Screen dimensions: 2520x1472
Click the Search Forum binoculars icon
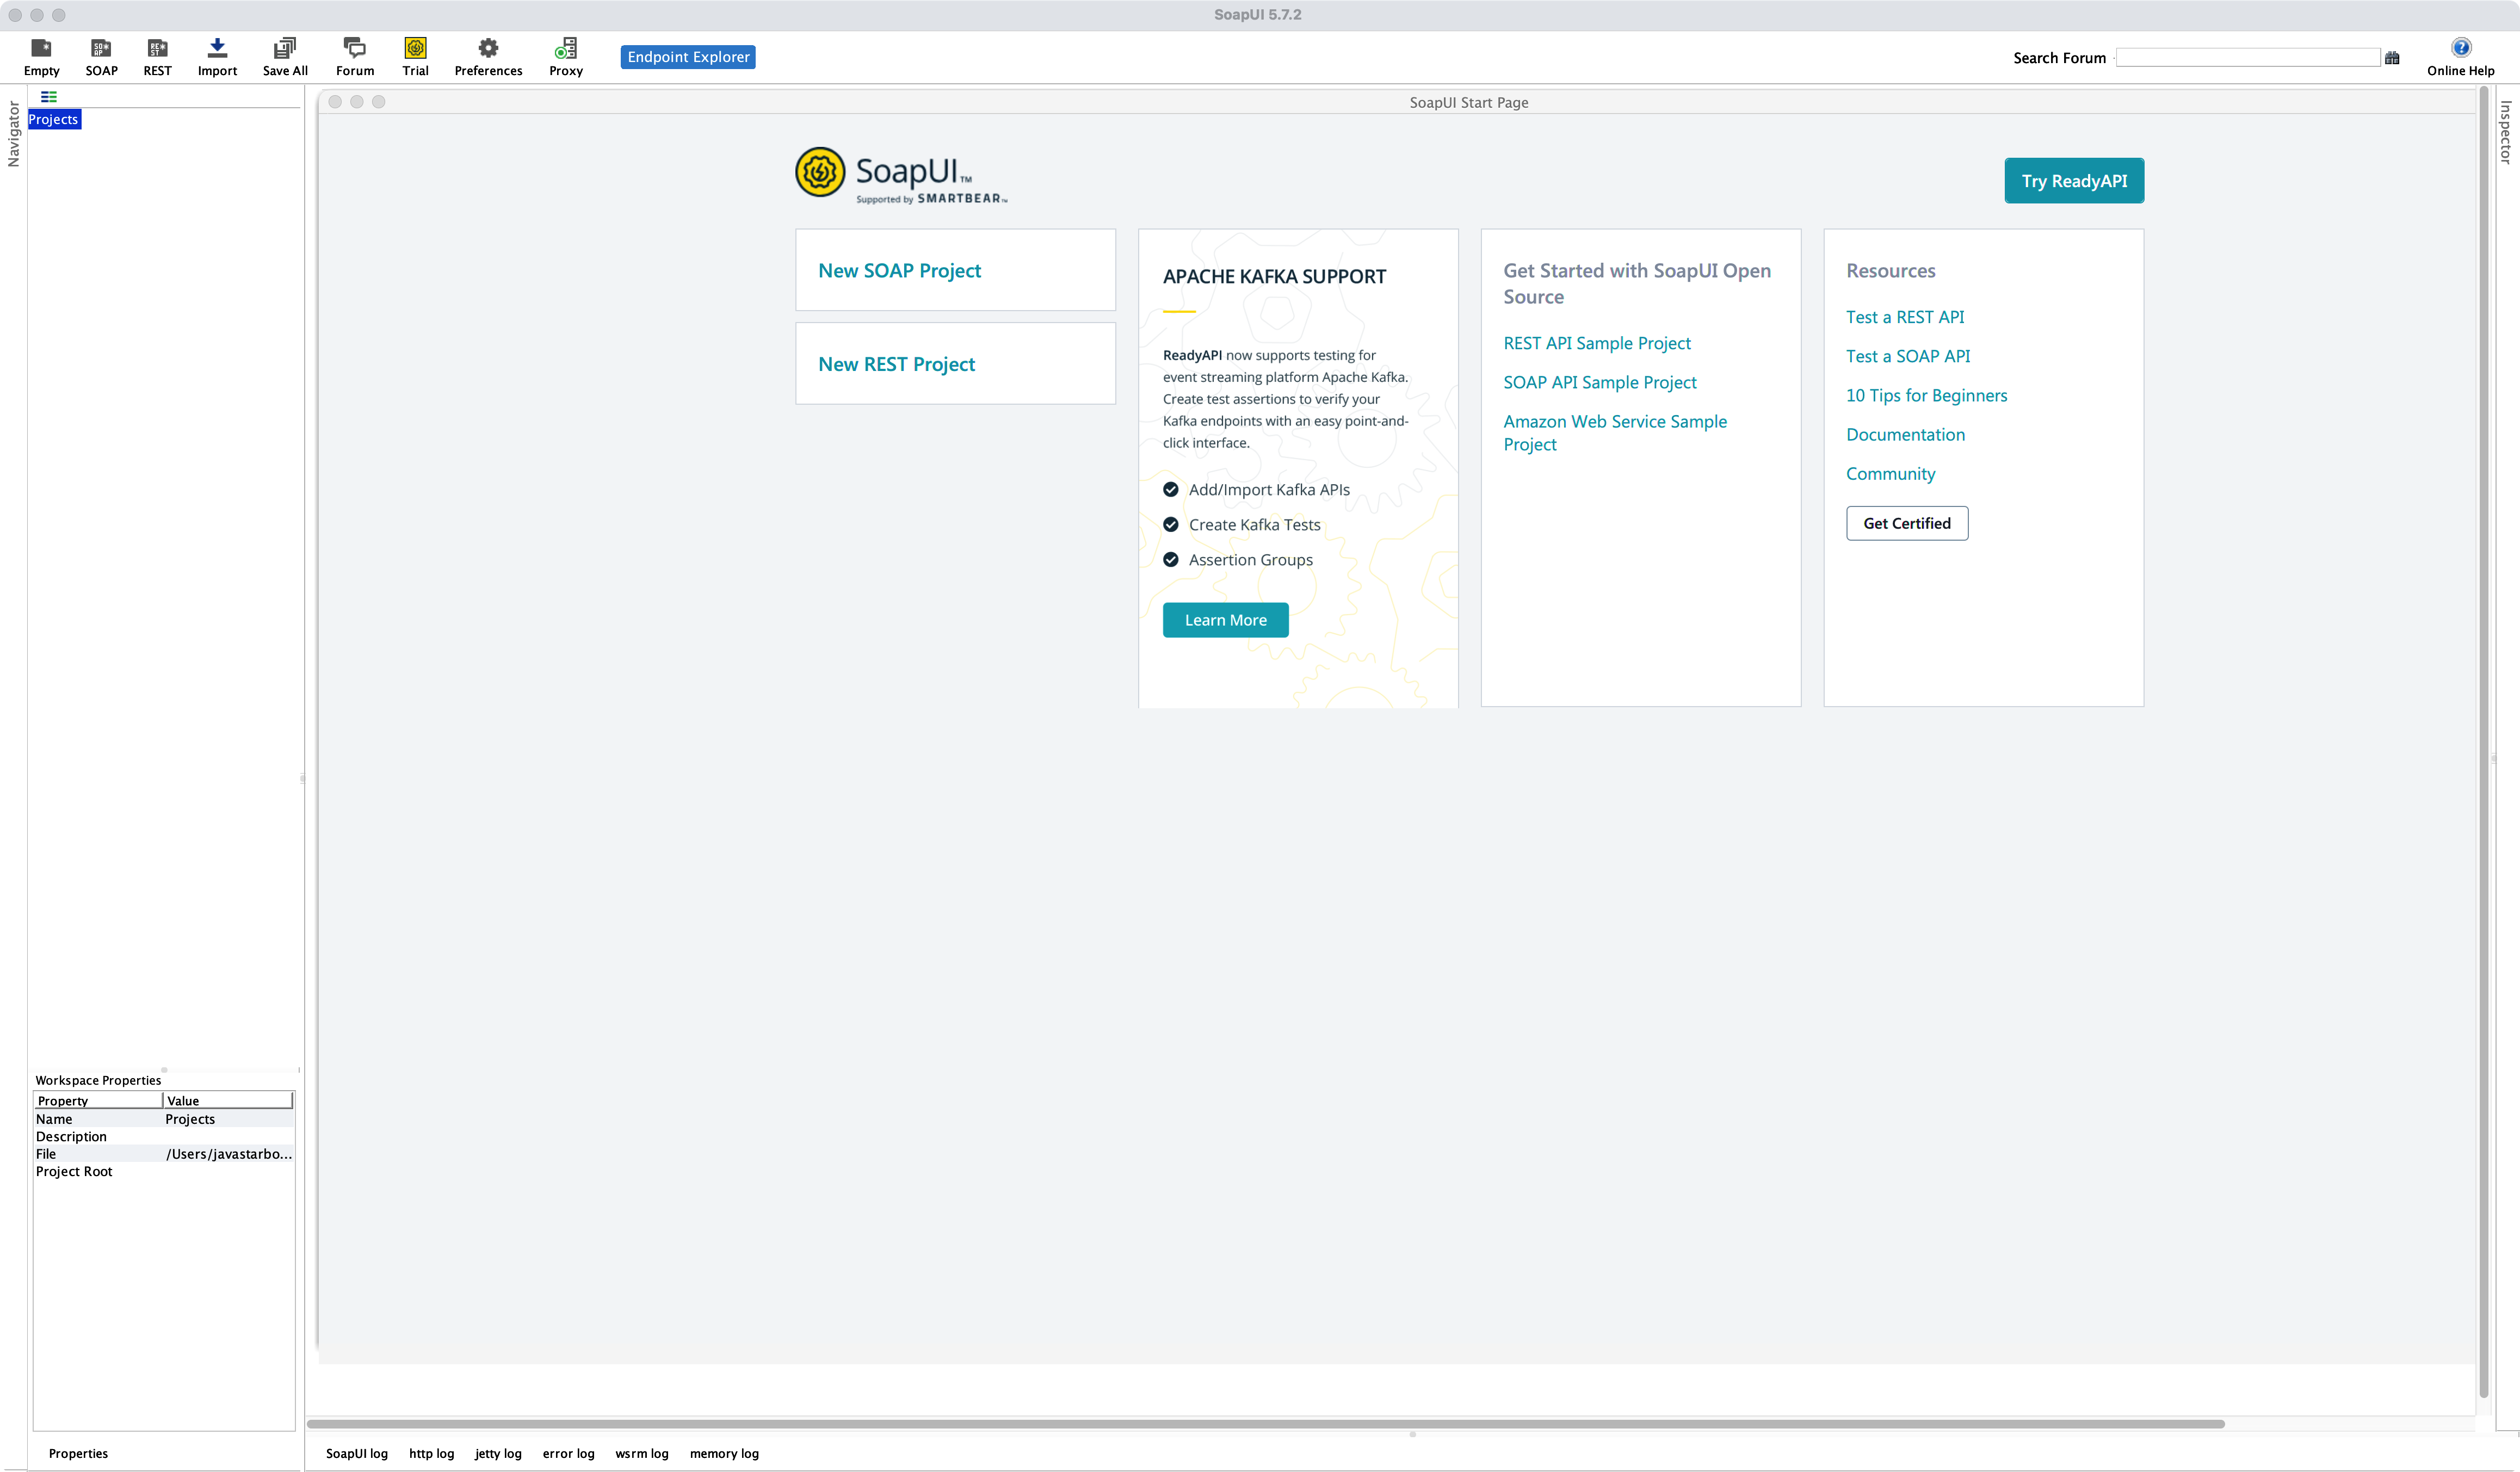(2392, 58)
